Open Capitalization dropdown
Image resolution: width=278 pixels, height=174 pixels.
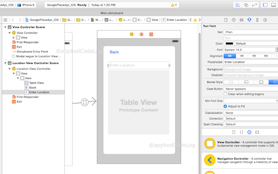[x=251, y=113]
